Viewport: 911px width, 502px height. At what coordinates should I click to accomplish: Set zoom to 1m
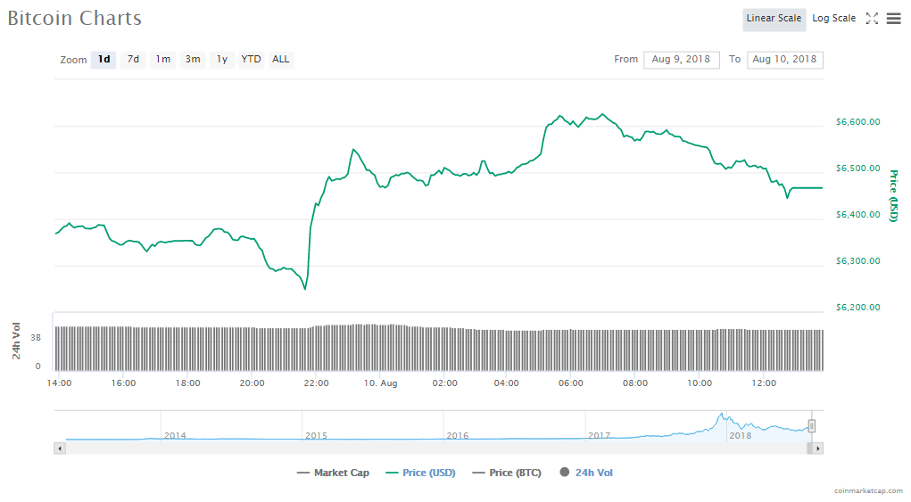tap(162, 60)
